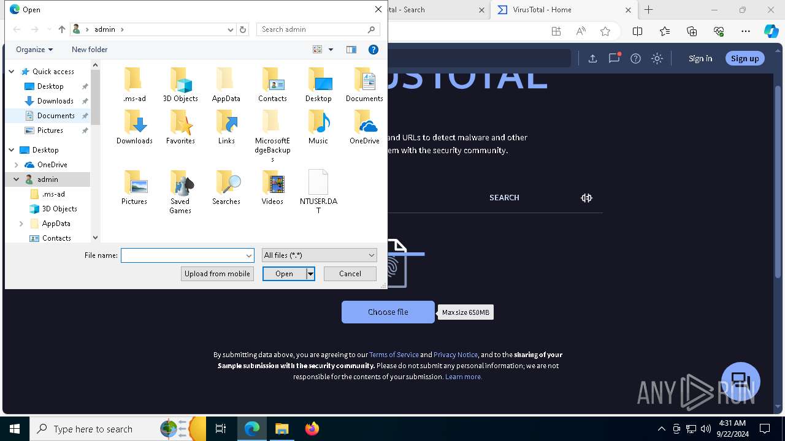Collapse the admin tree node
Viewport: 785px width, 441px height.
(17, 179)
